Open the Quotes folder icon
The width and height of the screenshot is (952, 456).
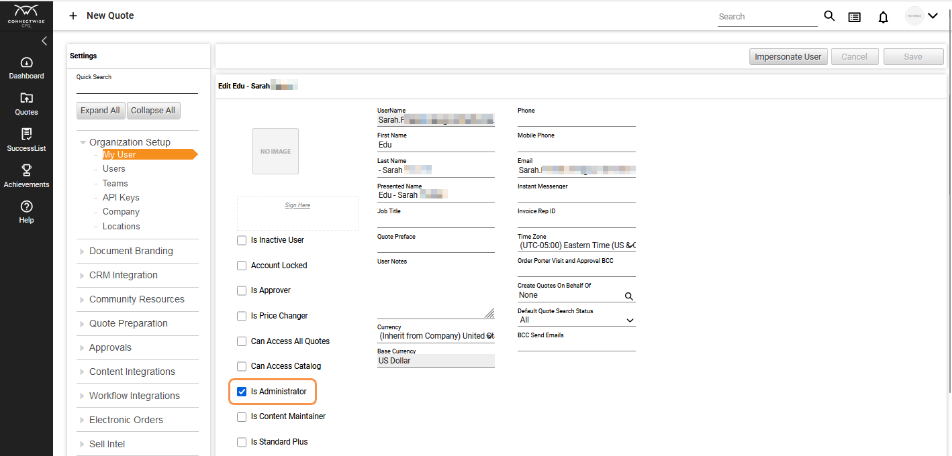click(27, 98)
